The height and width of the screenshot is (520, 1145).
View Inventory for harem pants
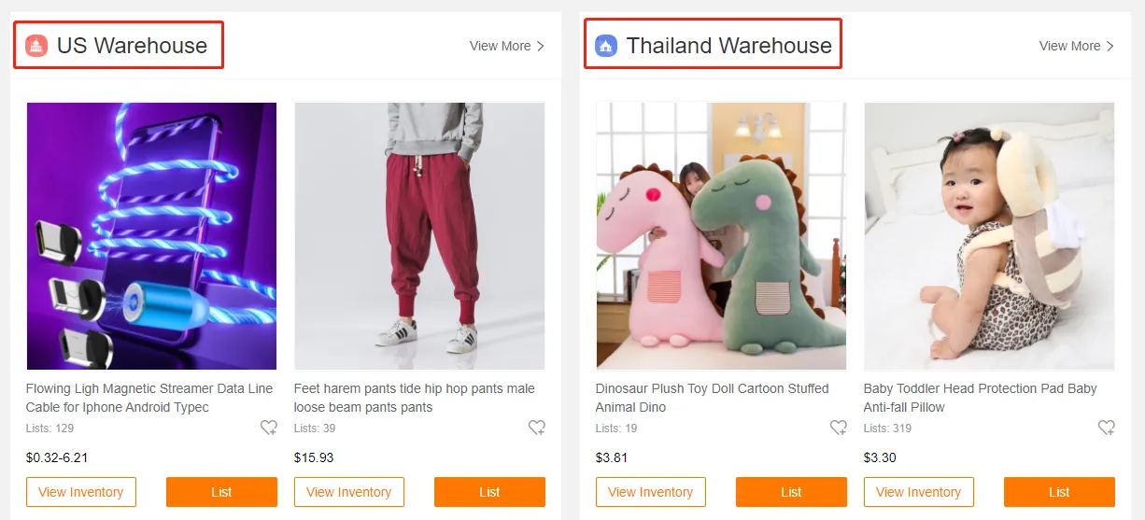[x=349, y=492]
